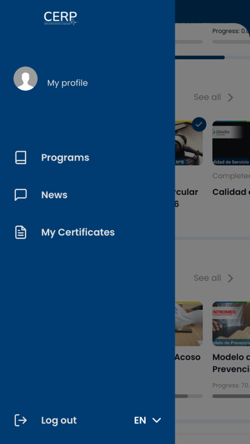This screenshot has width=250, height=444.
Task: Open the gavel course thumbnail
Action: tap(189, 143)
